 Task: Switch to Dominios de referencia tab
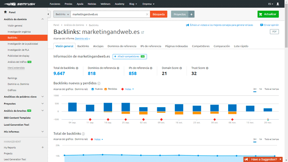point(122,46)
